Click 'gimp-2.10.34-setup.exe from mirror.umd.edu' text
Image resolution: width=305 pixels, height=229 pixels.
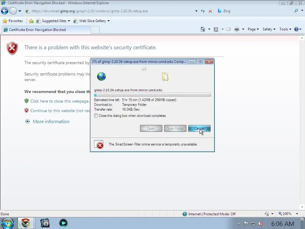pos(128,90)
